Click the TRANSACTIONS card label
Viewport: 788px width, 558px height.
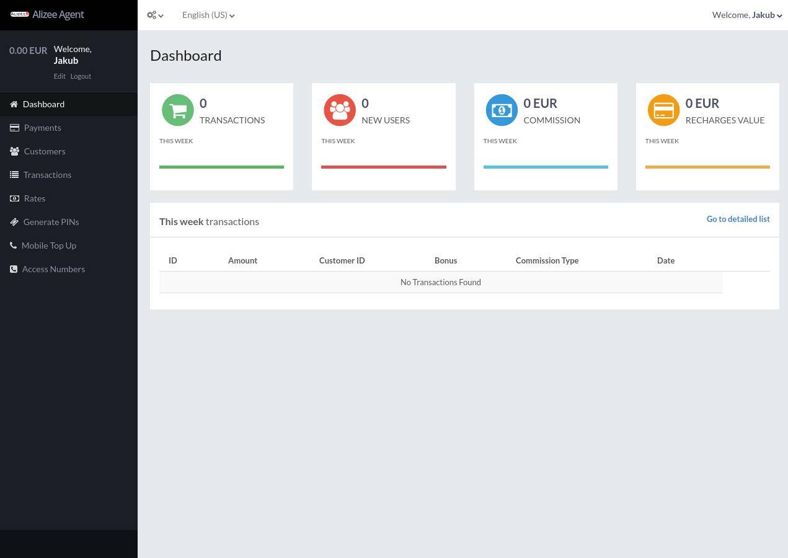[232, 120]
